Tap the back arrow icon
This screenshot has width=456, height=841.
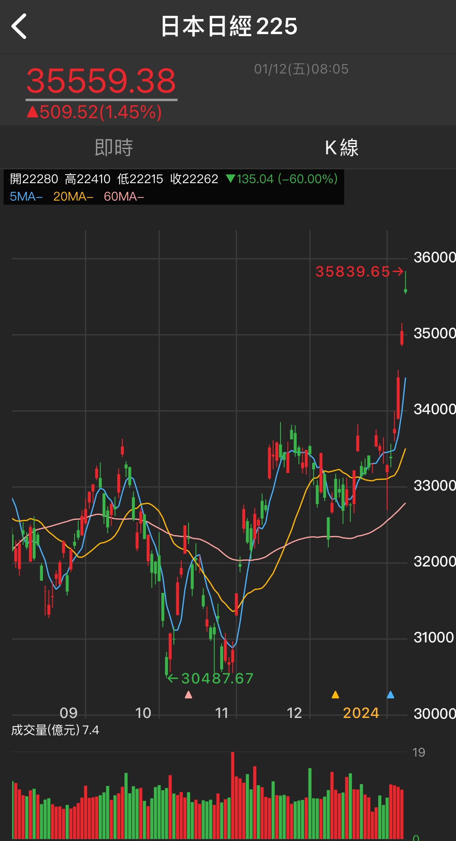pos(19,26)
